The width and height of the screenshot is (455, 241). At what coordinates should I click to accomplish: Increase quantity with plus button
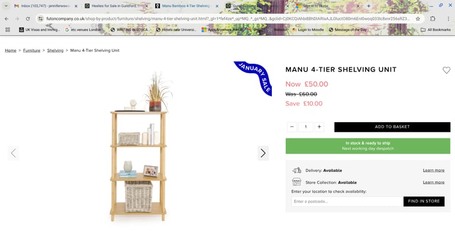(x=319, y=127)
